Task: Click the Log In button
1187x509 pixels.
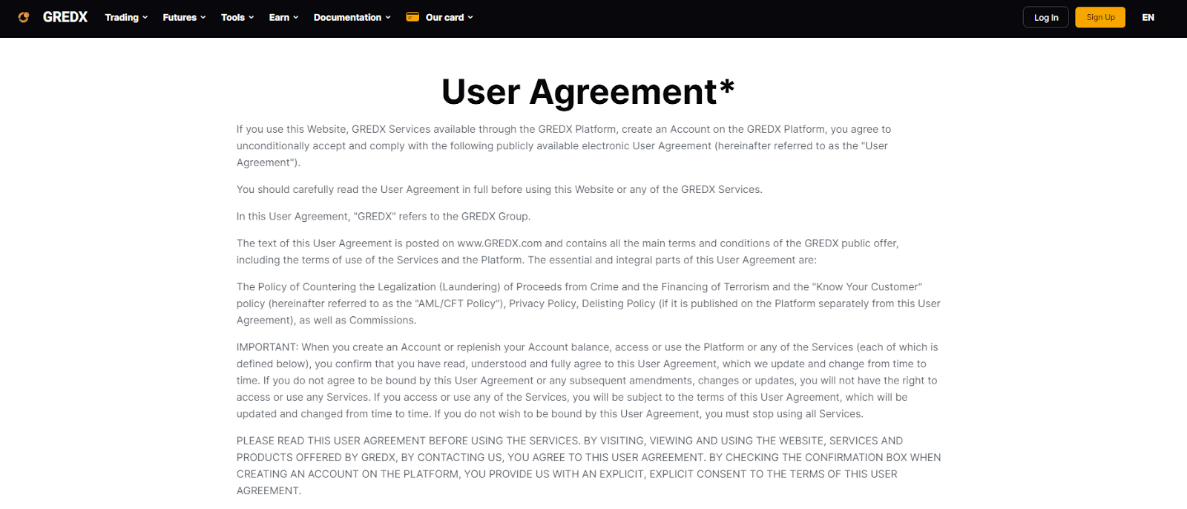Action: coord(1046,17)
